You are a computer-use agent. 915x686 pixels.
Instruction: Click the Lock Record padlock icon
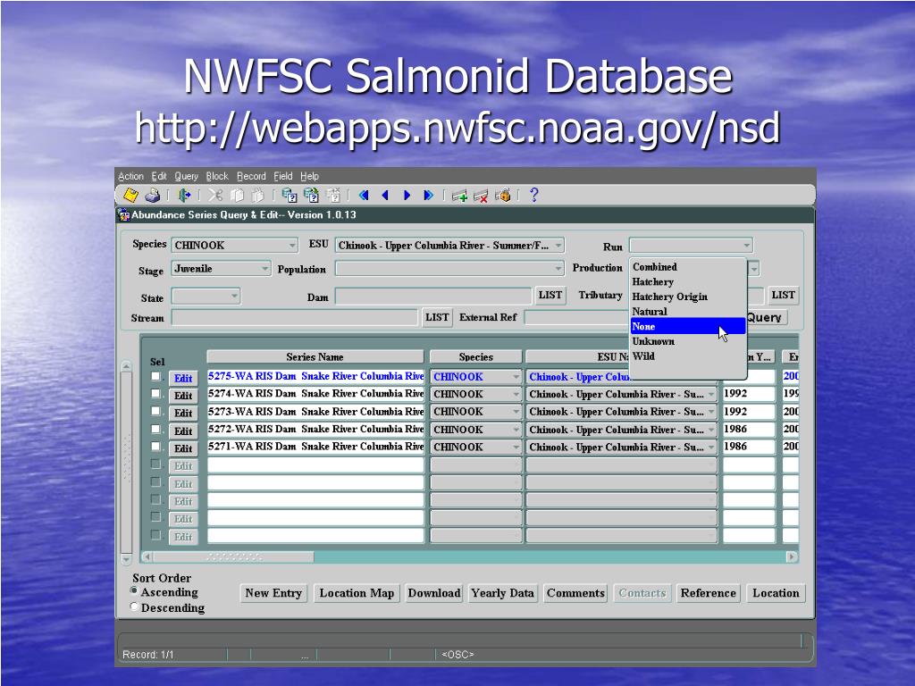pos(502,196)
